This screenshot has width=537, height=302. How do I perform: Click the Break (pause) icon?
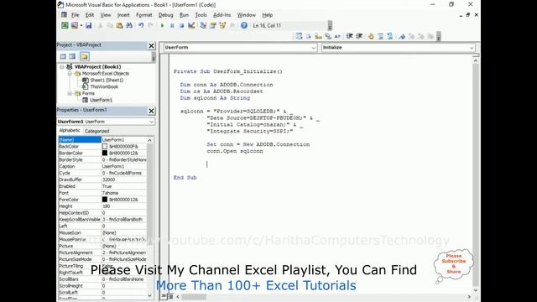click(x=172, y=25)
